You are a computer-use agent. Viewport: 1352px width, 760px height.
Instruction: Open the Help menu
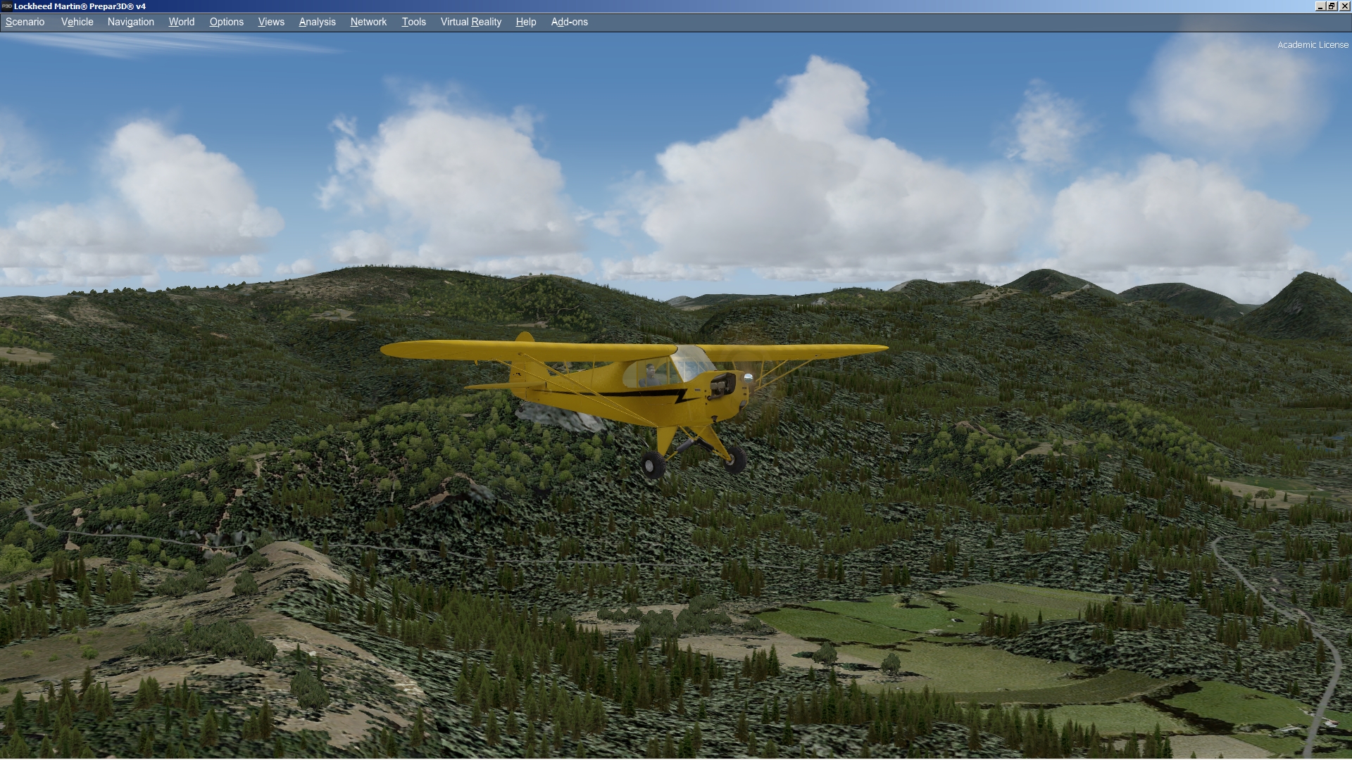525,22
